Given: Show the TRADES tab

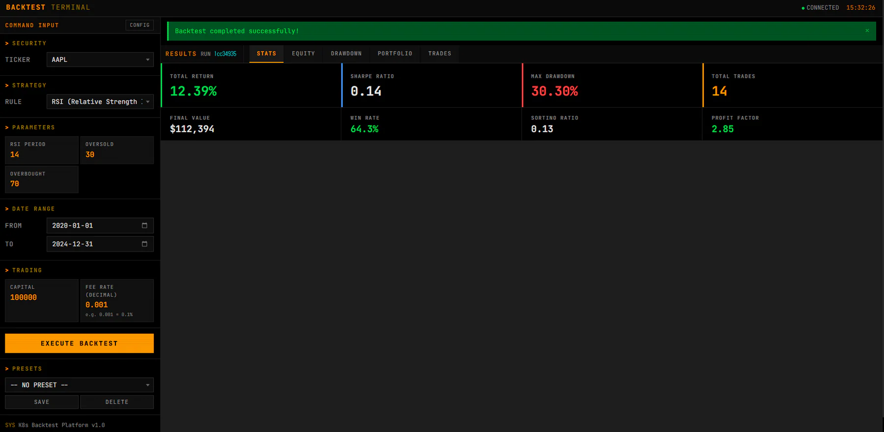Looking at the screenshot, I should point(440,54).
